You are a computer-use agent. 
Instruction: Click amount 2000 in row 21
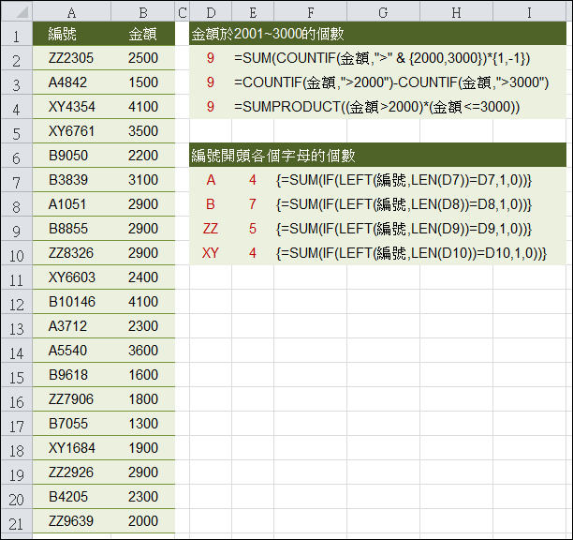(x=143, y=521)
